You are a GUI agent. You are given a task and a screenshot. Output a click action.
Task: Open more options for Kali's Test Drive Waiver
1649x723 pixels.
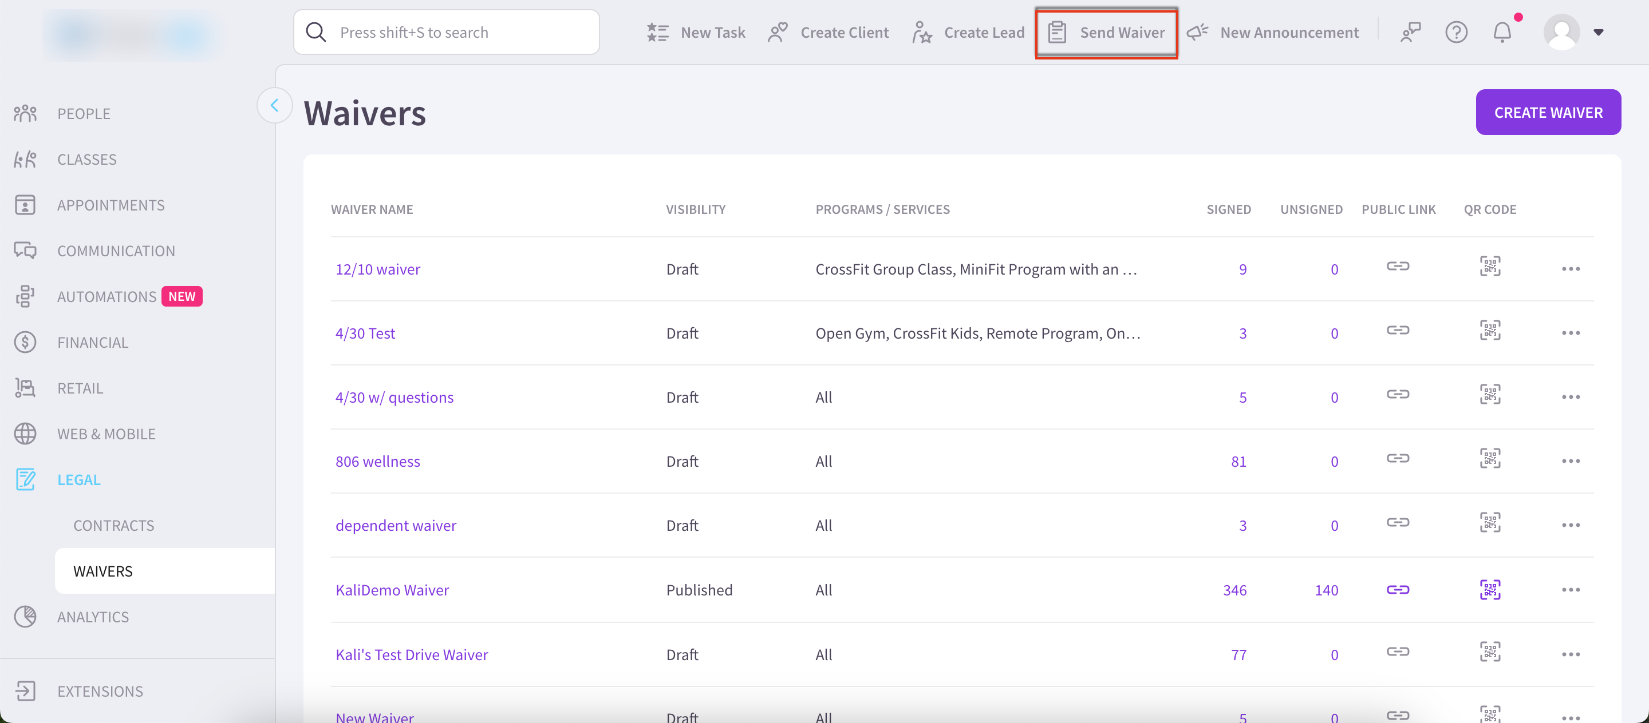tap(1570, 654)
